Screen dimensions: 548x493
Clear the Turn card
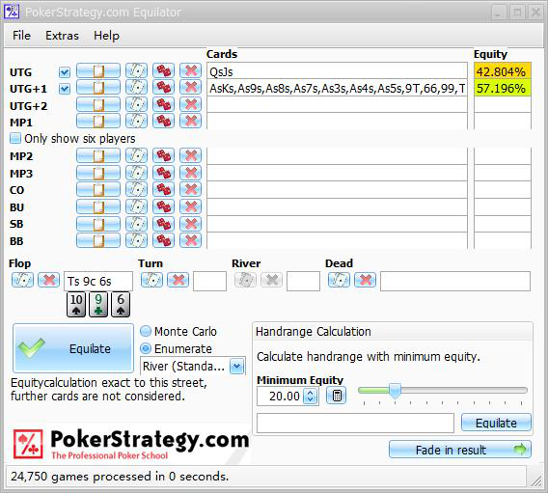point(178,280)
